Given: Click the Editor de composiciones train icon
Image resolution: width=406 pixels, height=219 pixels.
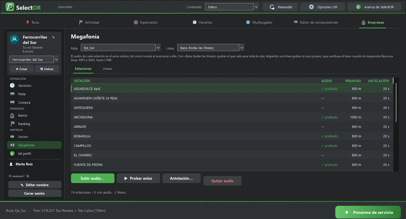Looking at the screenshot, I should tap(296, 22).
